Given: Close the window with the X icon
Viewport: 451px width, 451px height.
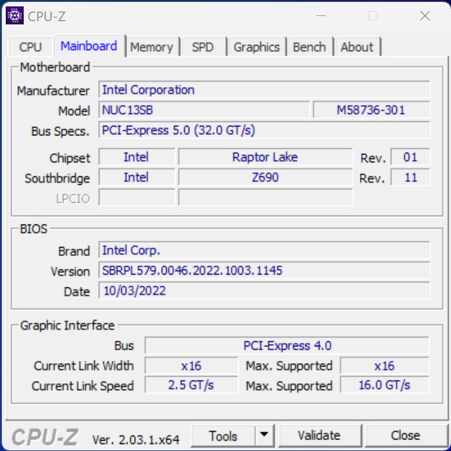Looking at the screenshot, I should 425,16.
